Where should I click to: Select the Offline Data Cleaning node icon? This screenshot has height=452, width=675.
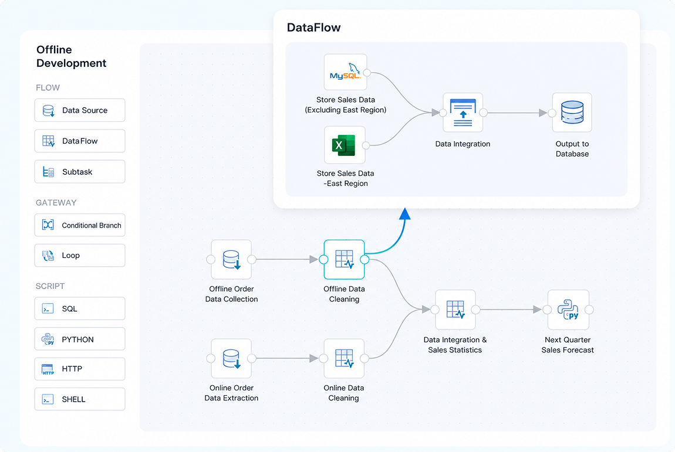pyautogui.click(x=344, y=259)
